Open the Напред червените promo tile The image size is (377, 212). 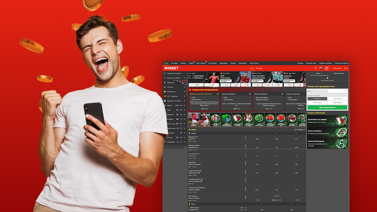(291, 120)
